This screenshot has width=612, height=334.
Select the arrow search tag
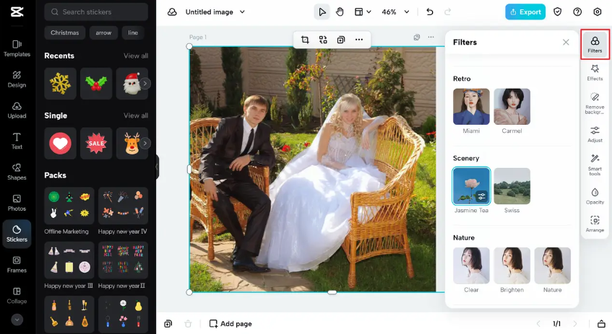pos(103,32)
